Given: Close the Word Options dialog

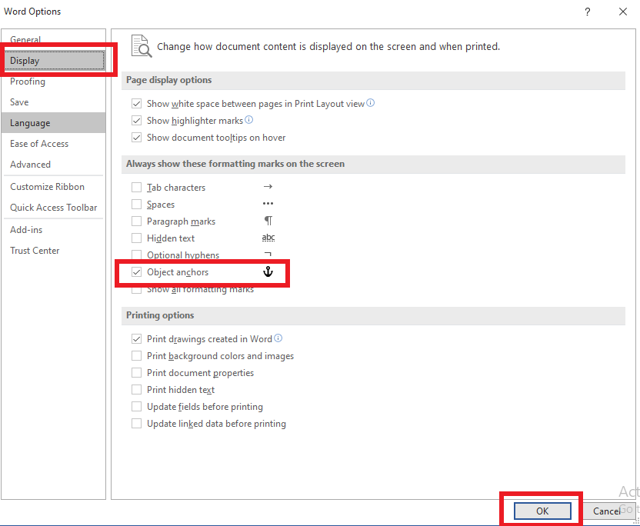Looking at the screenshot, I should pos(623,12).
